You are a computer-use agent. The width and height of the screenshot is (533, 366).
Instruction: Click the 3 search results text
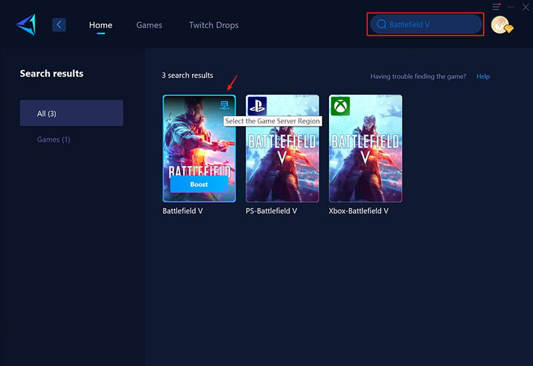(x=187, y=75)
